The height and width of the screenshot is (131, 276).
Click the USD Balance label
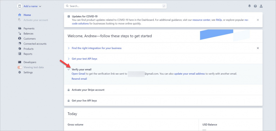[x=210, y=125]
